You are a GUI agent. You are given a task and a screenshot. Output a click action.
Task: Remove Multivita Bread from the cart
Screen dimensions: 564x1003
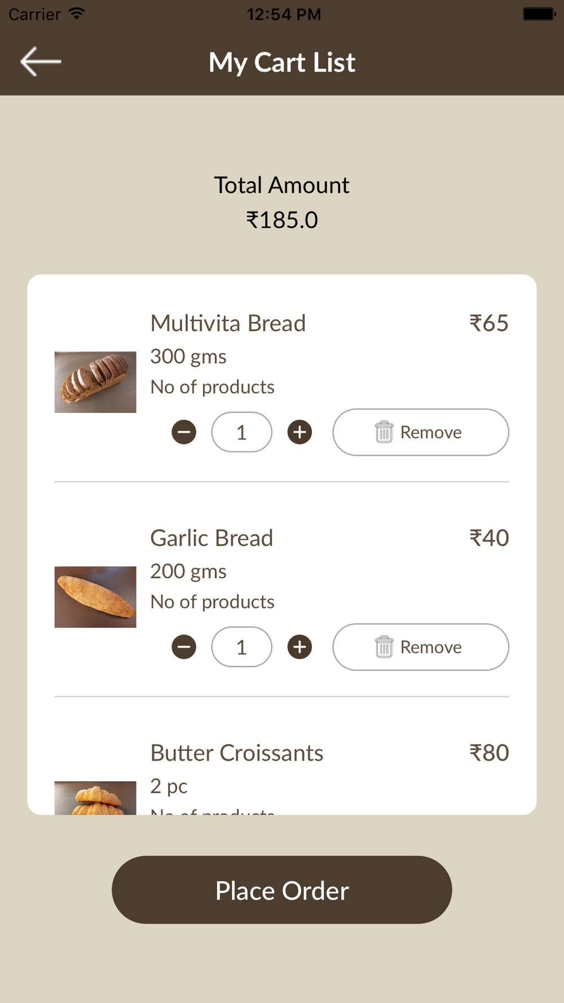[421, 432]
